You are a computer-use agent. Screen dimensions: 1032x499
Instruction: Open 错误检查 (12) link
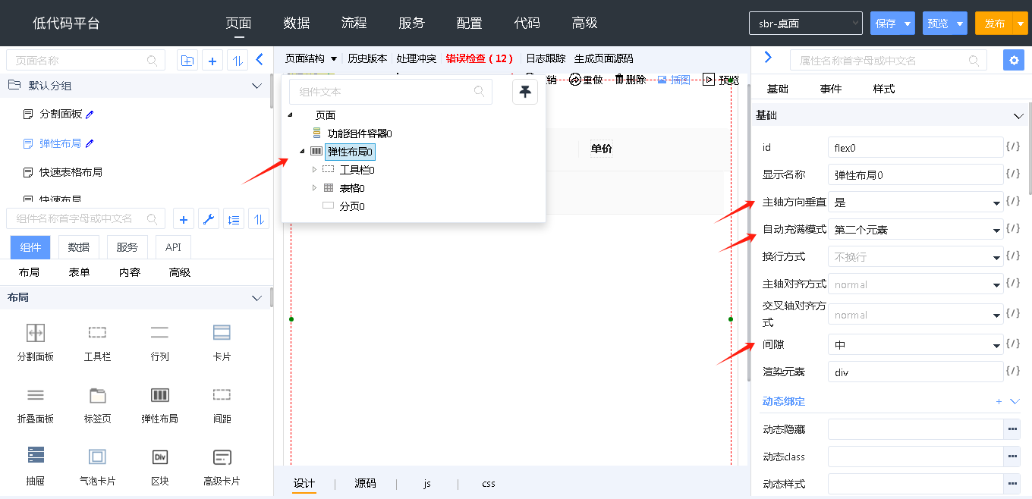point(479,58)
